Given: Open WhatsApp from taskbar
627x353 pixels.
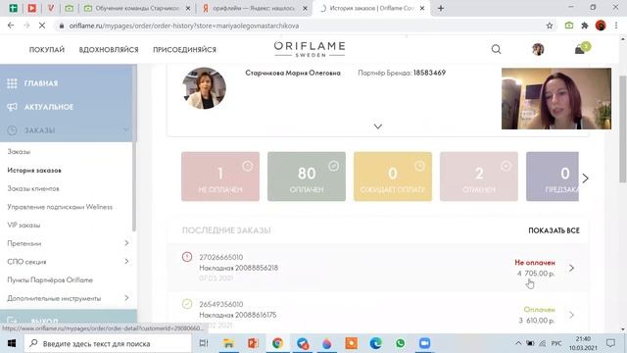Looking at the screenshot, I should click(x=400, y=343).
